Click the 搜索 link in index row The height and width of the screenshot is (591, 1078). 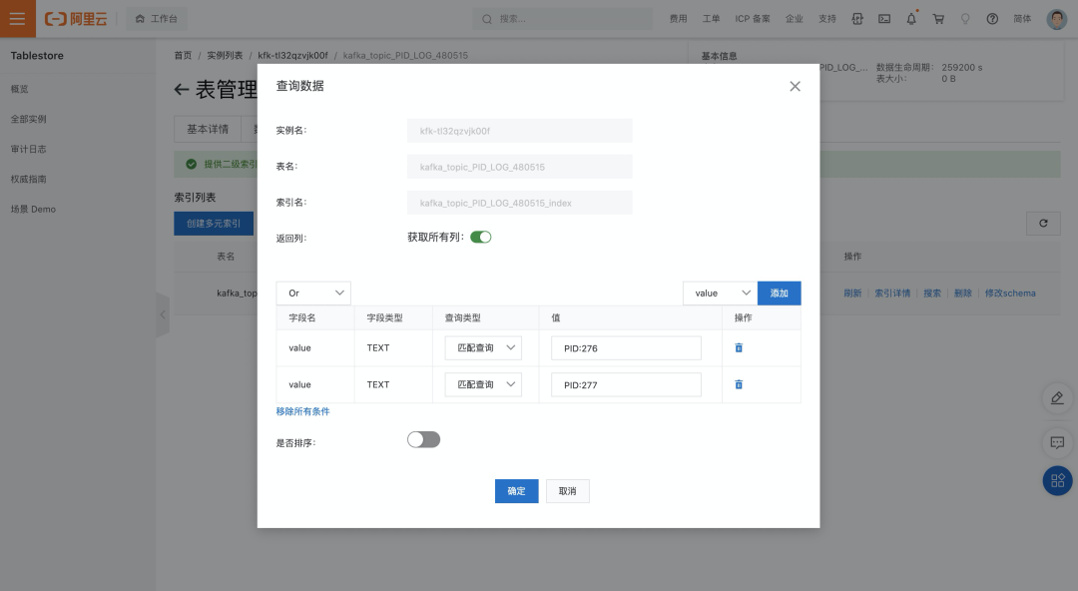click(932, 294)
